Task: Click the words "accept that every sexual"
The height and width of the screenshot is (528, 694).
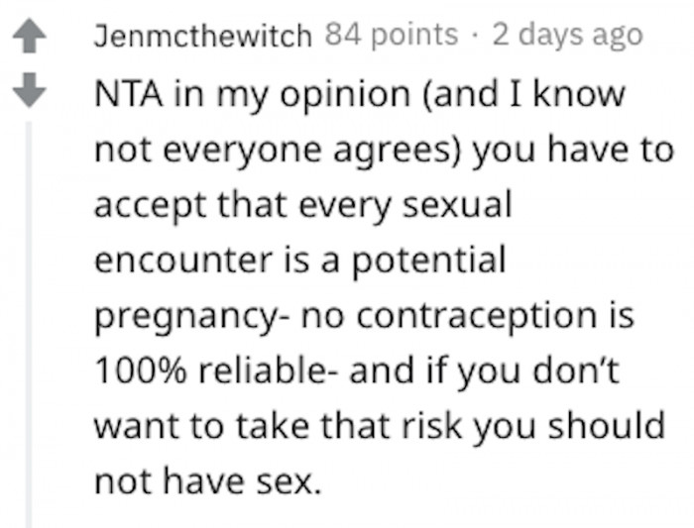Action: point(302,205)
